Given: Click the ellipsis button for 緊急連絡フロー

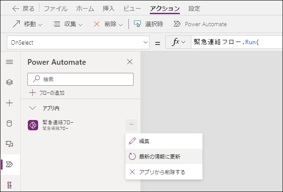Looking at the screenshot, I should [131, 124].
